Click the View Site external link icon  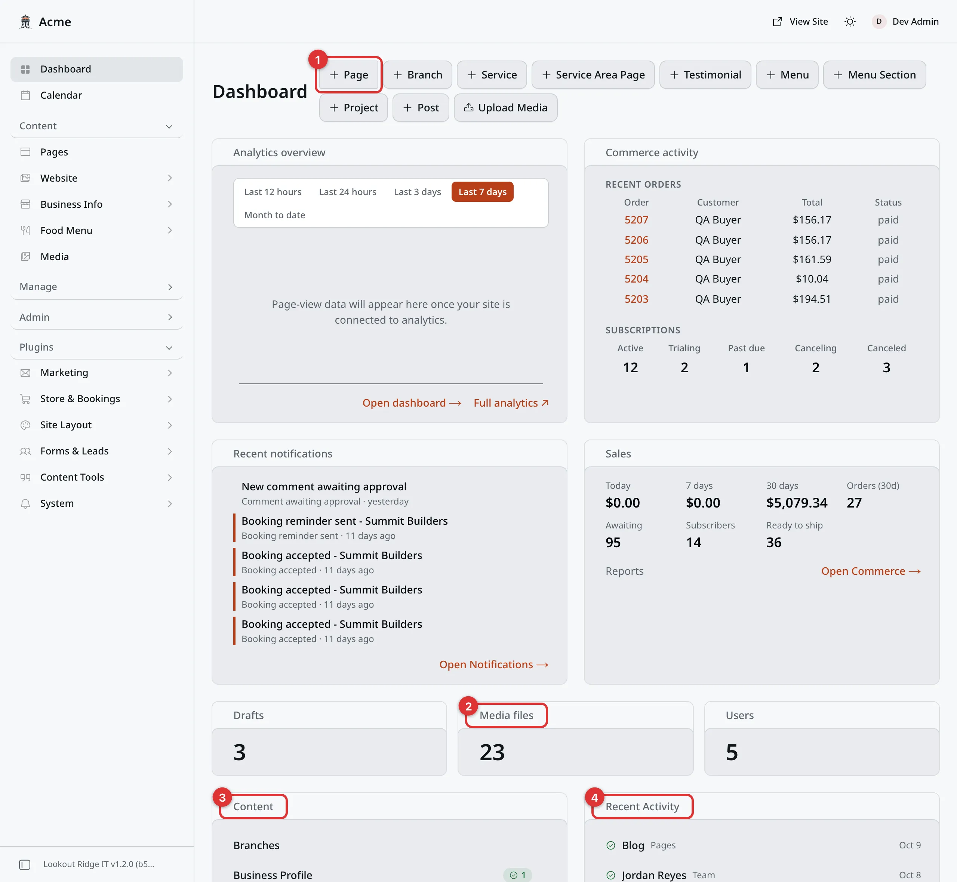coord(777,22)
